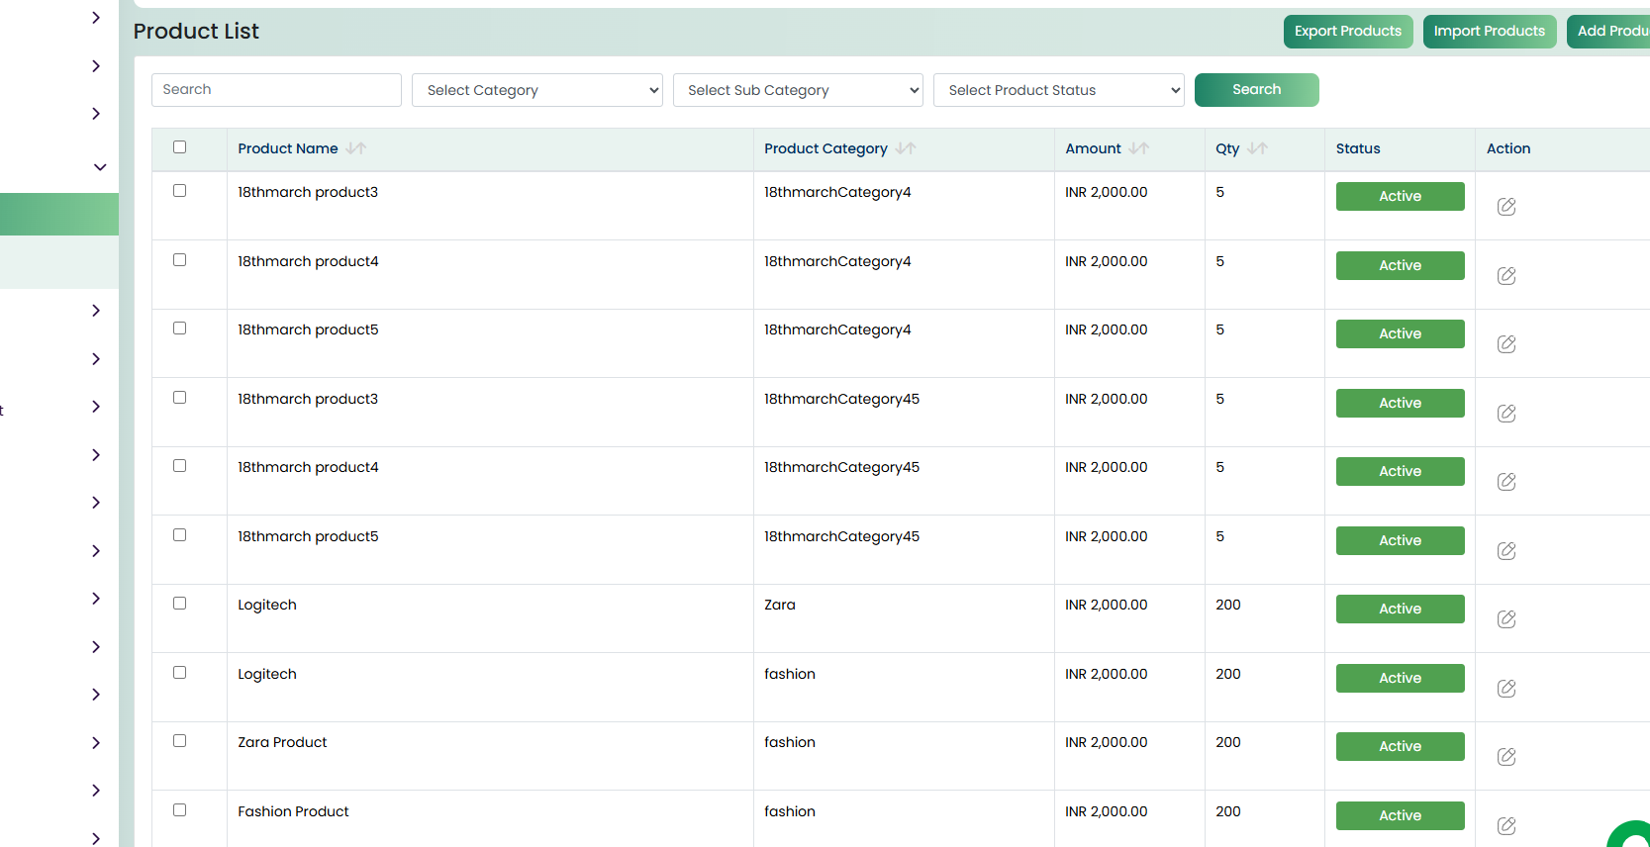Check the Logitech row with fashion category
Image resolution: width=1650 pixels, height=847 pixels.
pyautogui.click(x=179, y=673)
